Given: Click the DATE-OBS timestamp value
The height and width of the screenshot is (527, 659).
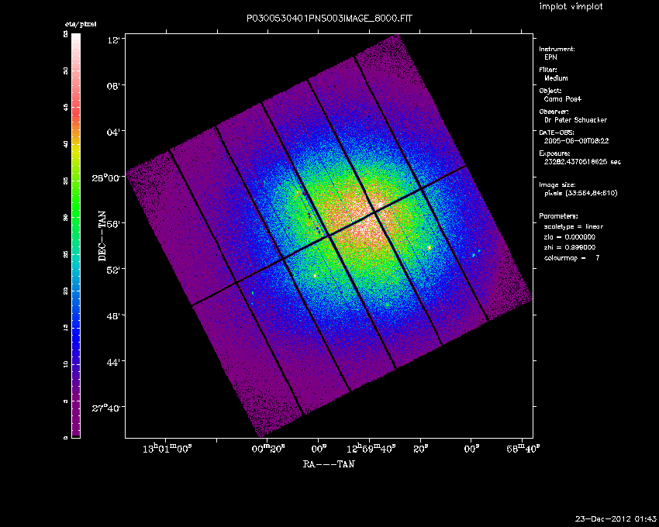Looking at the screenshot, I should [575, 141].
